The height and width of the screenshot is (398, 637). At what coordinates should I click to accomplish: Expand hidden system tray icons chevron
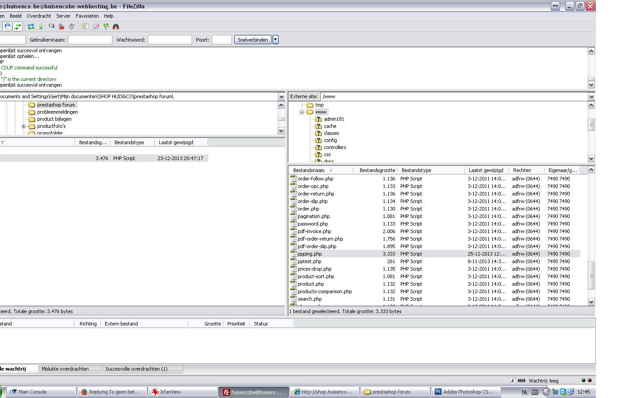[547, 392]
